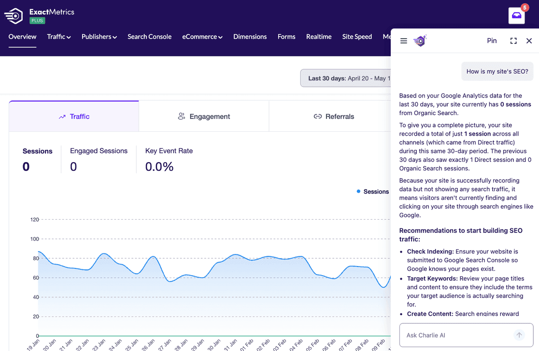The height and width of the screenshot is (351, 539).
Task: Open the Forms report
Action: (286, 37)
